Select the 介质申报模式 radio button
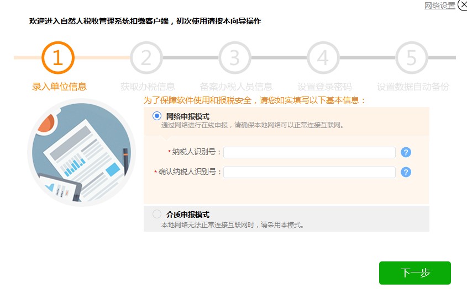The image size is (467, 289). (157, 215)
